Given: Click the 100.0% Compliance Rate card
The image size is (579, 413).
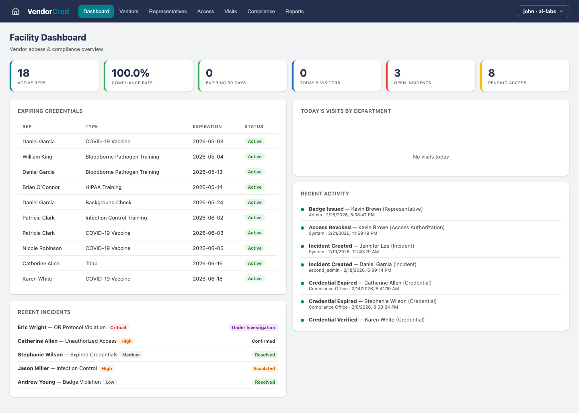Looking at the screenshot, I should (148, 75).
